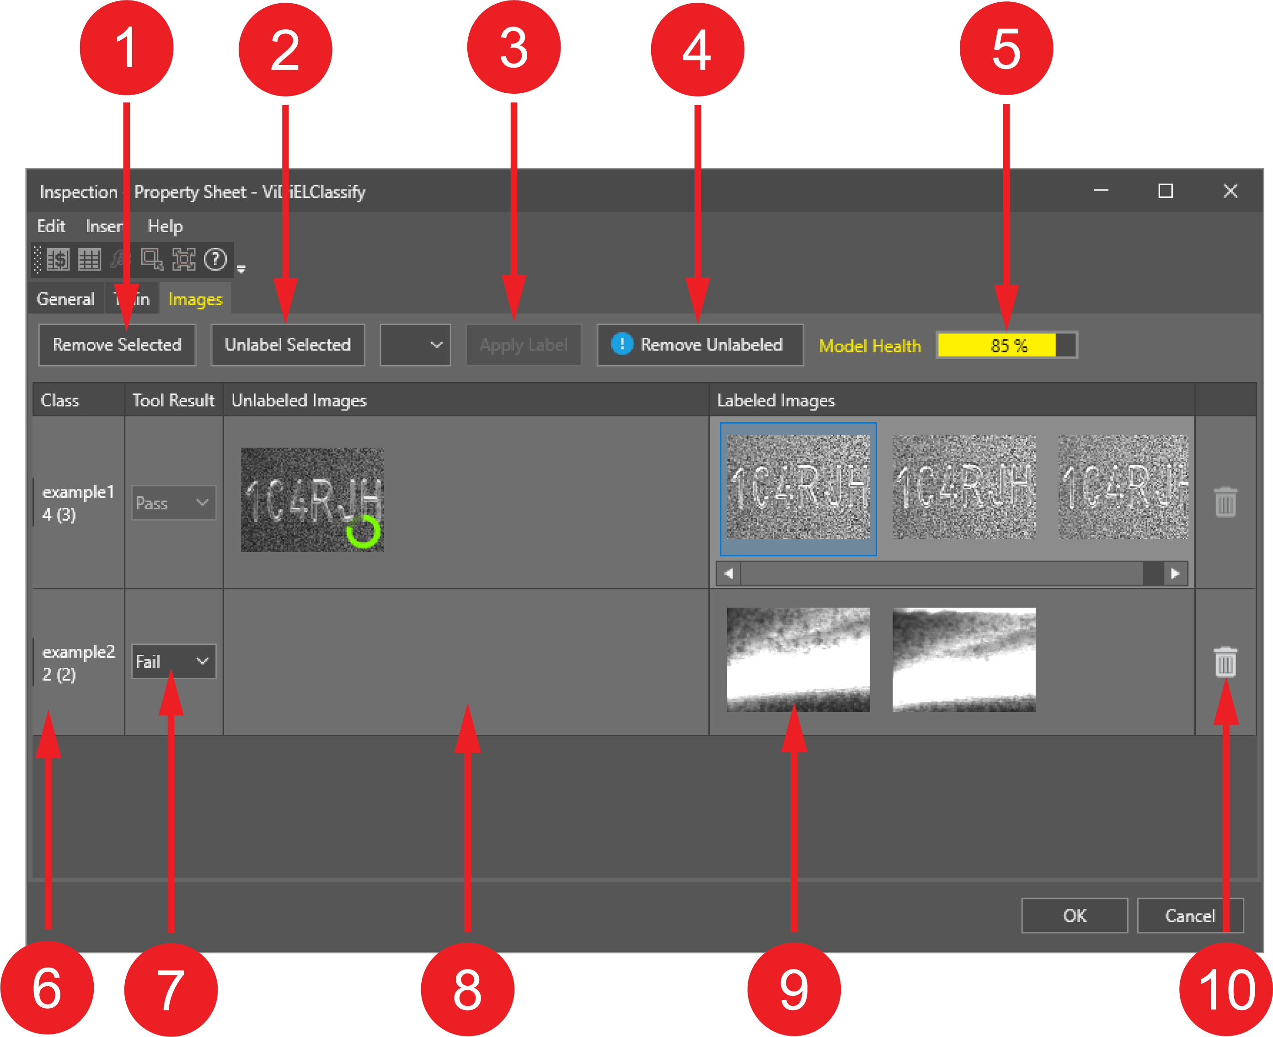
Task: Open the Edit menu
Action: click(x=51, y=226)
